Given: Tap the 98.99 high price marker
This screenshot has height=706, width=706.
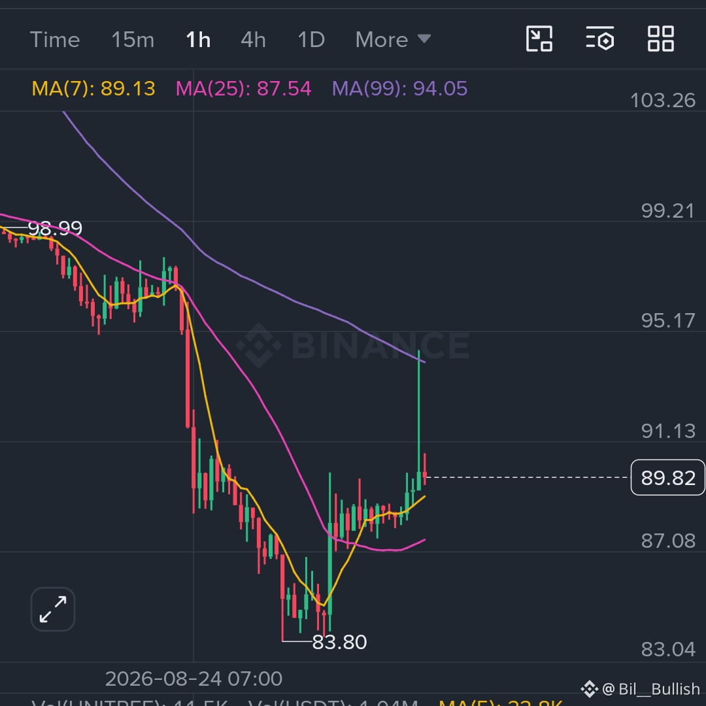Looking at the screenshot, I should tap(55, 228).
